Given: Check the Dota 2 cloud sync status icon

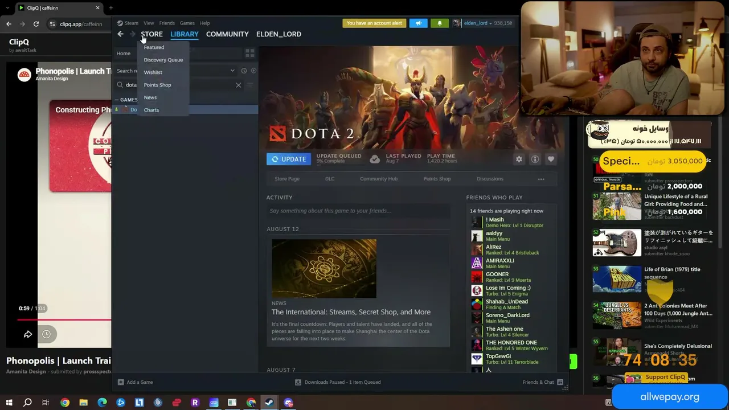Looking at the screenshot, I should point(375,159).
